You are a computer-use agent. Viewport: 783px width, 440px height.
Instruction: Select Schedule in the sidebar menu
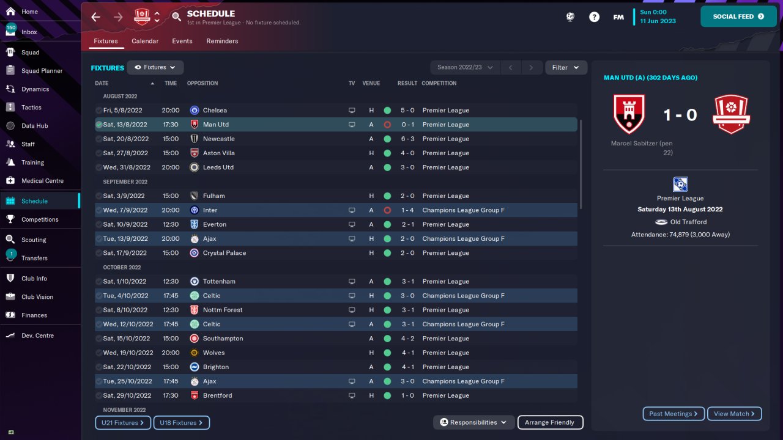40,201
